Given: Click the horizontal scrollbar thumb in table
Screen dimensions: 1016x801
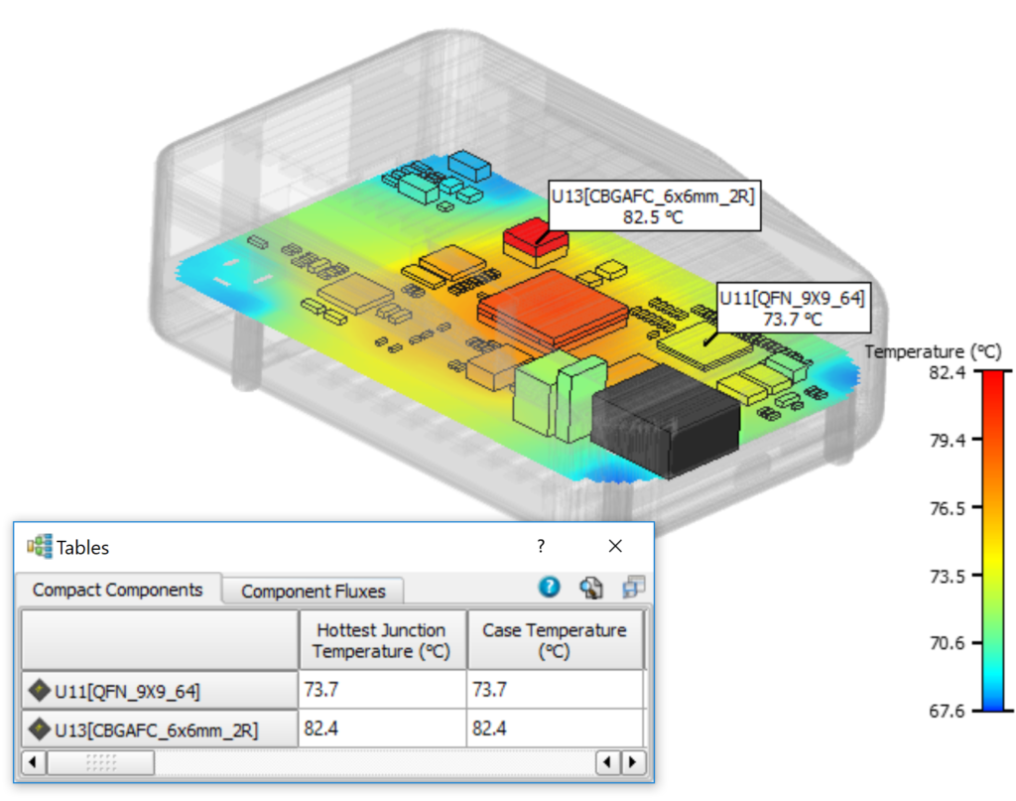Looking at the screenshot, I should click(x=100, y=762).
